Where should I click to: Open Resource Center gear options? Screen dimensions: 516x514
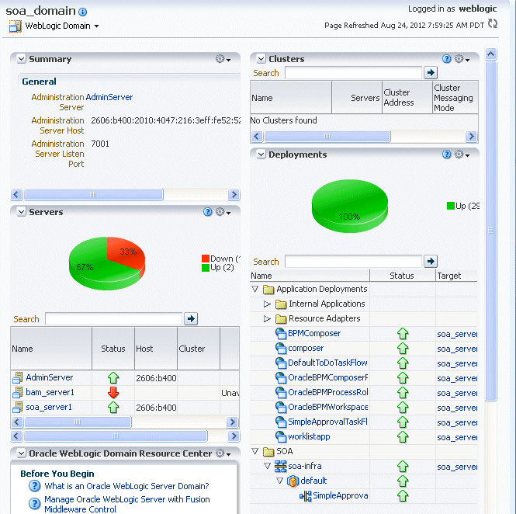(x=223, y=453)
